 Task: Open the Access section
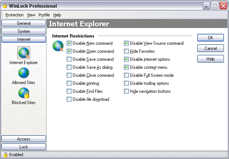(24, 139)
